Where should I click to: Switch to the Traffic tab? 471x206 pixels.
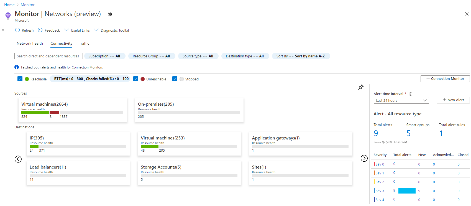click(x=84, y=43)
